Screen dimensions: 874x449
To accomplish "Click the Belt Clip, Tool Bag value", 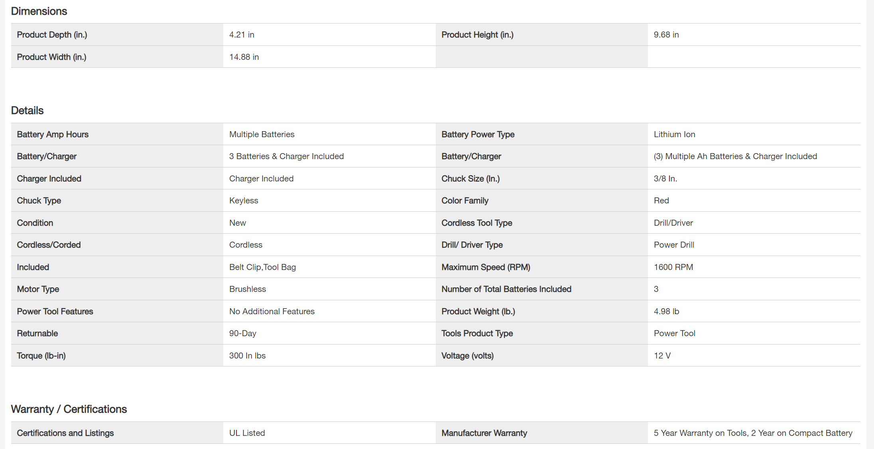I will click(x=262, y=267).
